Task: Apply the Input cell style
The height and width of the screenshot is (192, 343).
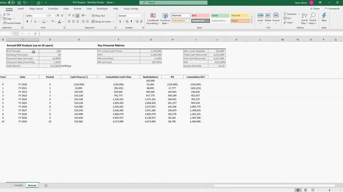Action: [240, 21]
